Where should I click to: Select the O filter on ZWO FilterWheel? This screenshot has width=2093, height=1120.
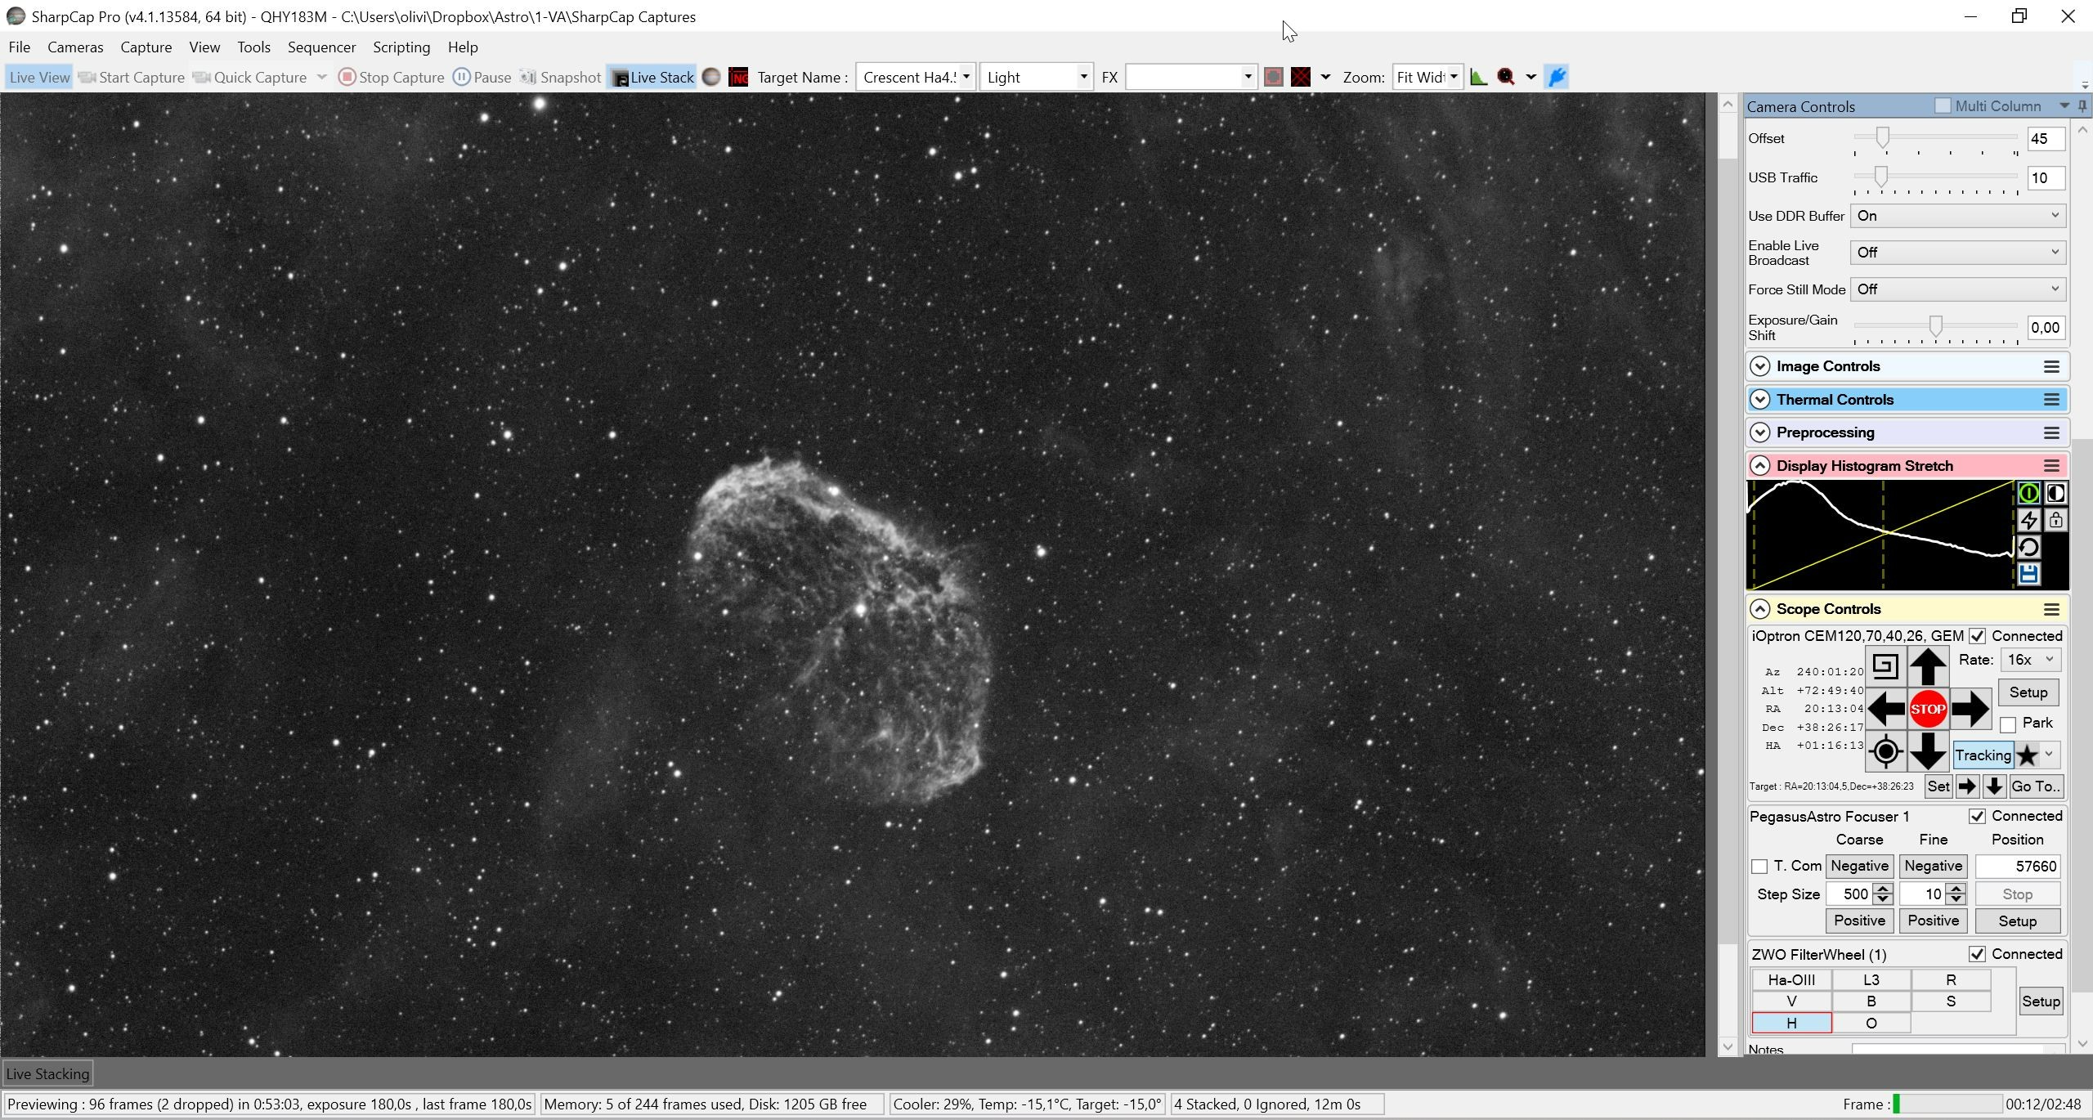pos(1871,1024)
